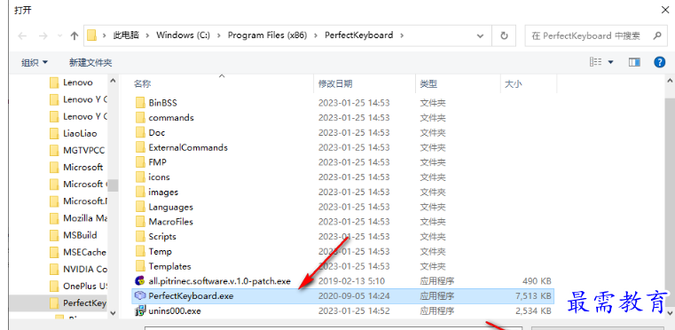This screenshot has height=330, width=675.
Task: Click the 7,513 KB size value
Action: click(533, 296)
